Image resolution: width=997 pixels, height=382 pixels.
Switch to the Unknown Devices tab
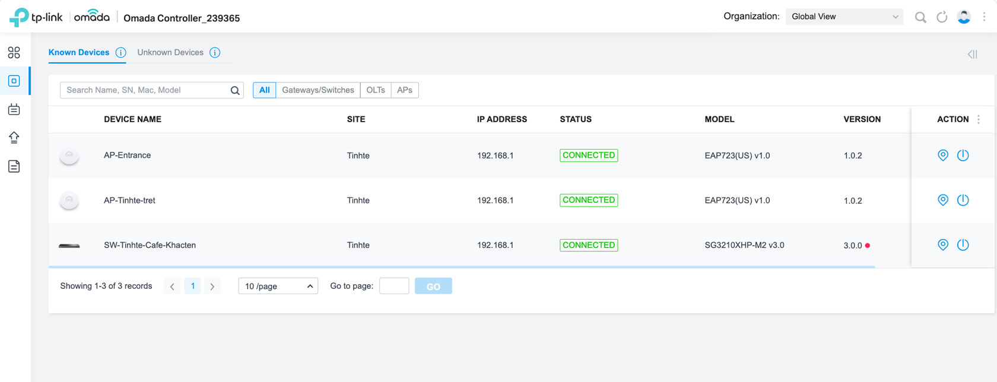click(x=170, y=52)
